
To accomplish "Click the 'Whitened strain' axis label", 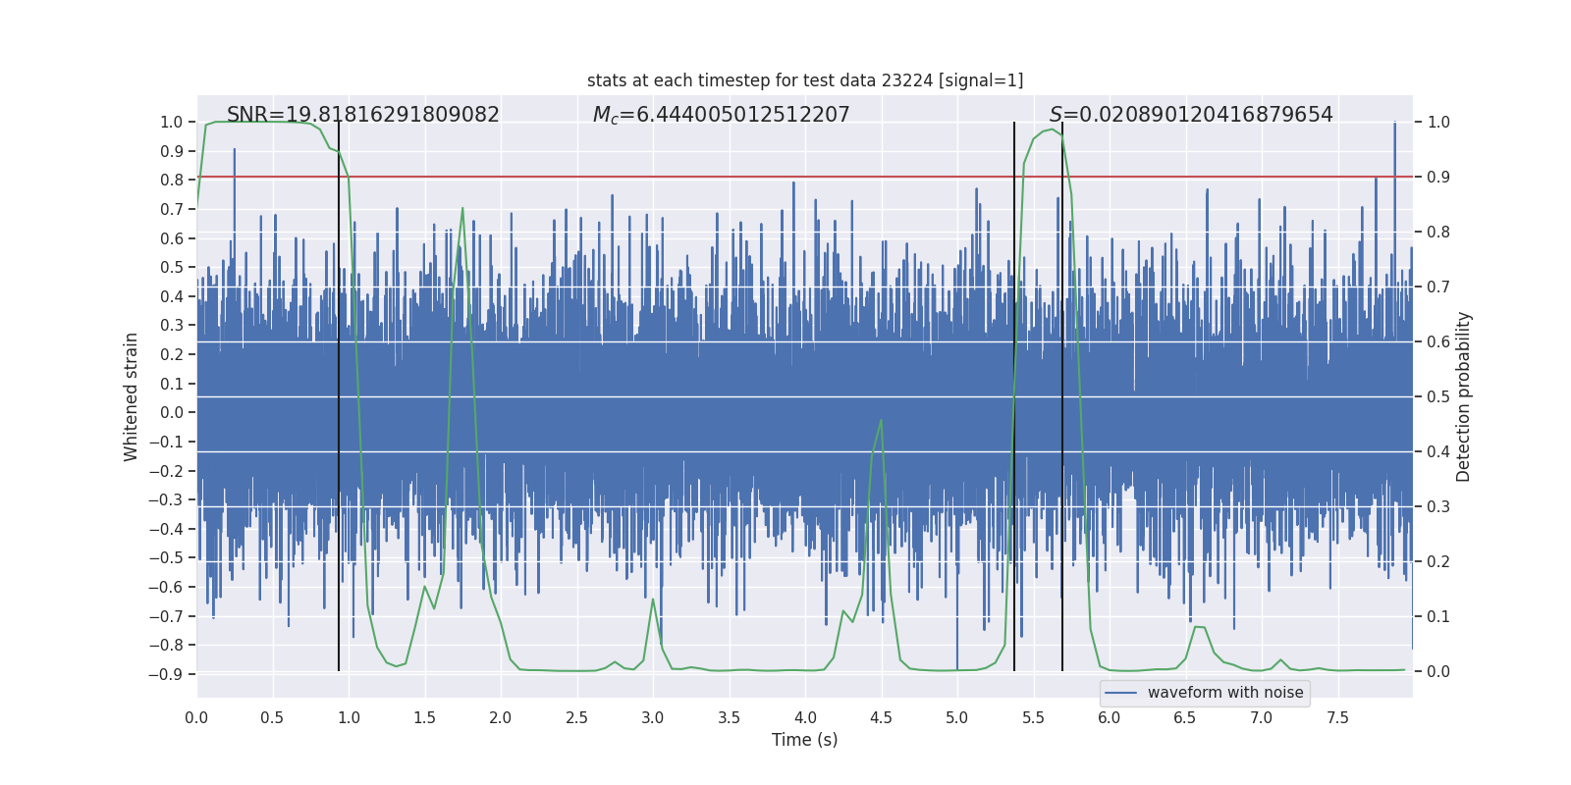I will (x=132, y=396).
